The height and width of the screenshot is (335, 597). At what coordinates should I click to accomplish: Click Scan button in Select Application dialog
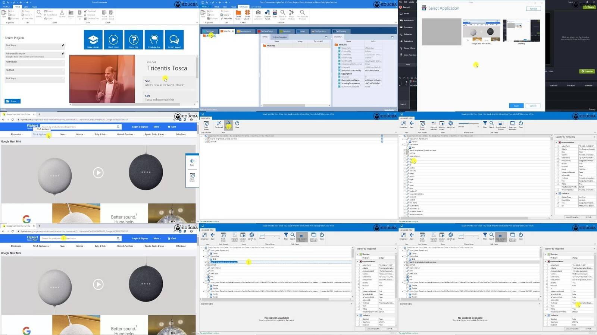coord(516,105)
